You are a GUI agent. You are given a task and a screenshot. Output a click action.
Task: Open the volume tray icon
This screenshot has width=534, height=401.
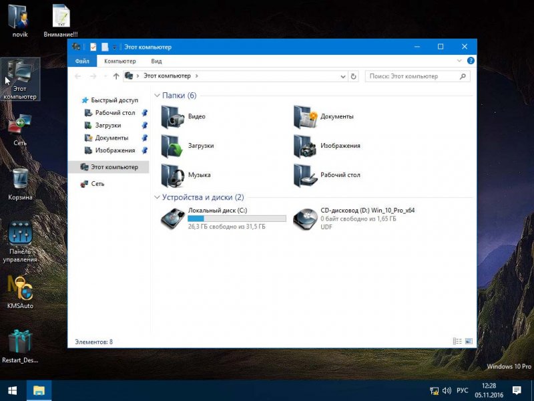pos(447,391)
